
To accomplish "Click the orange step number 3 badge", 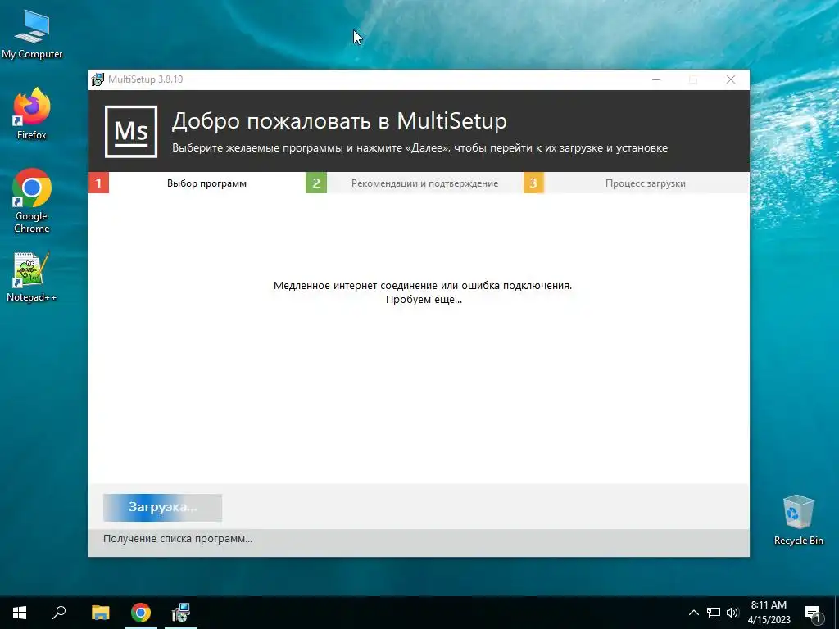I will coord(533,183).
